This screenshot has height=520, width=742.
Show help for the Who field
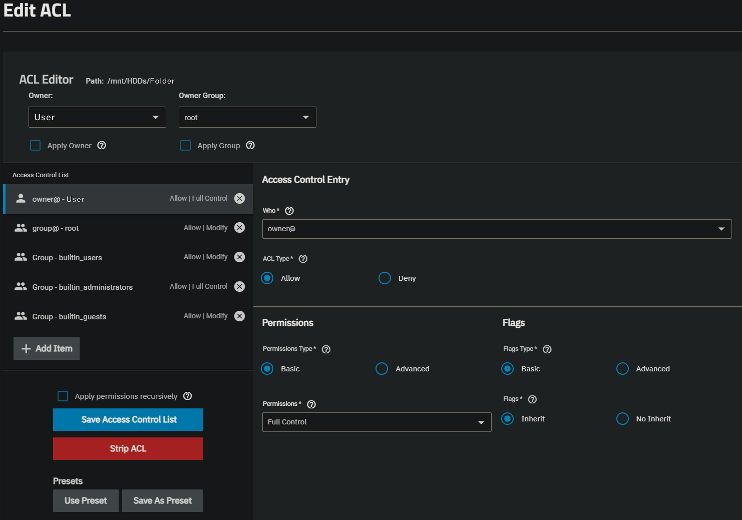pos(289,211)
